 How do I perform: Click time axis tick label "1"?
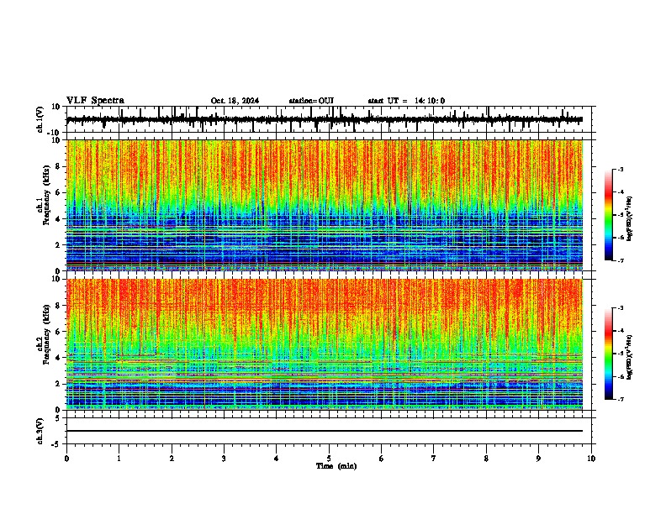[x=119, y=459]
